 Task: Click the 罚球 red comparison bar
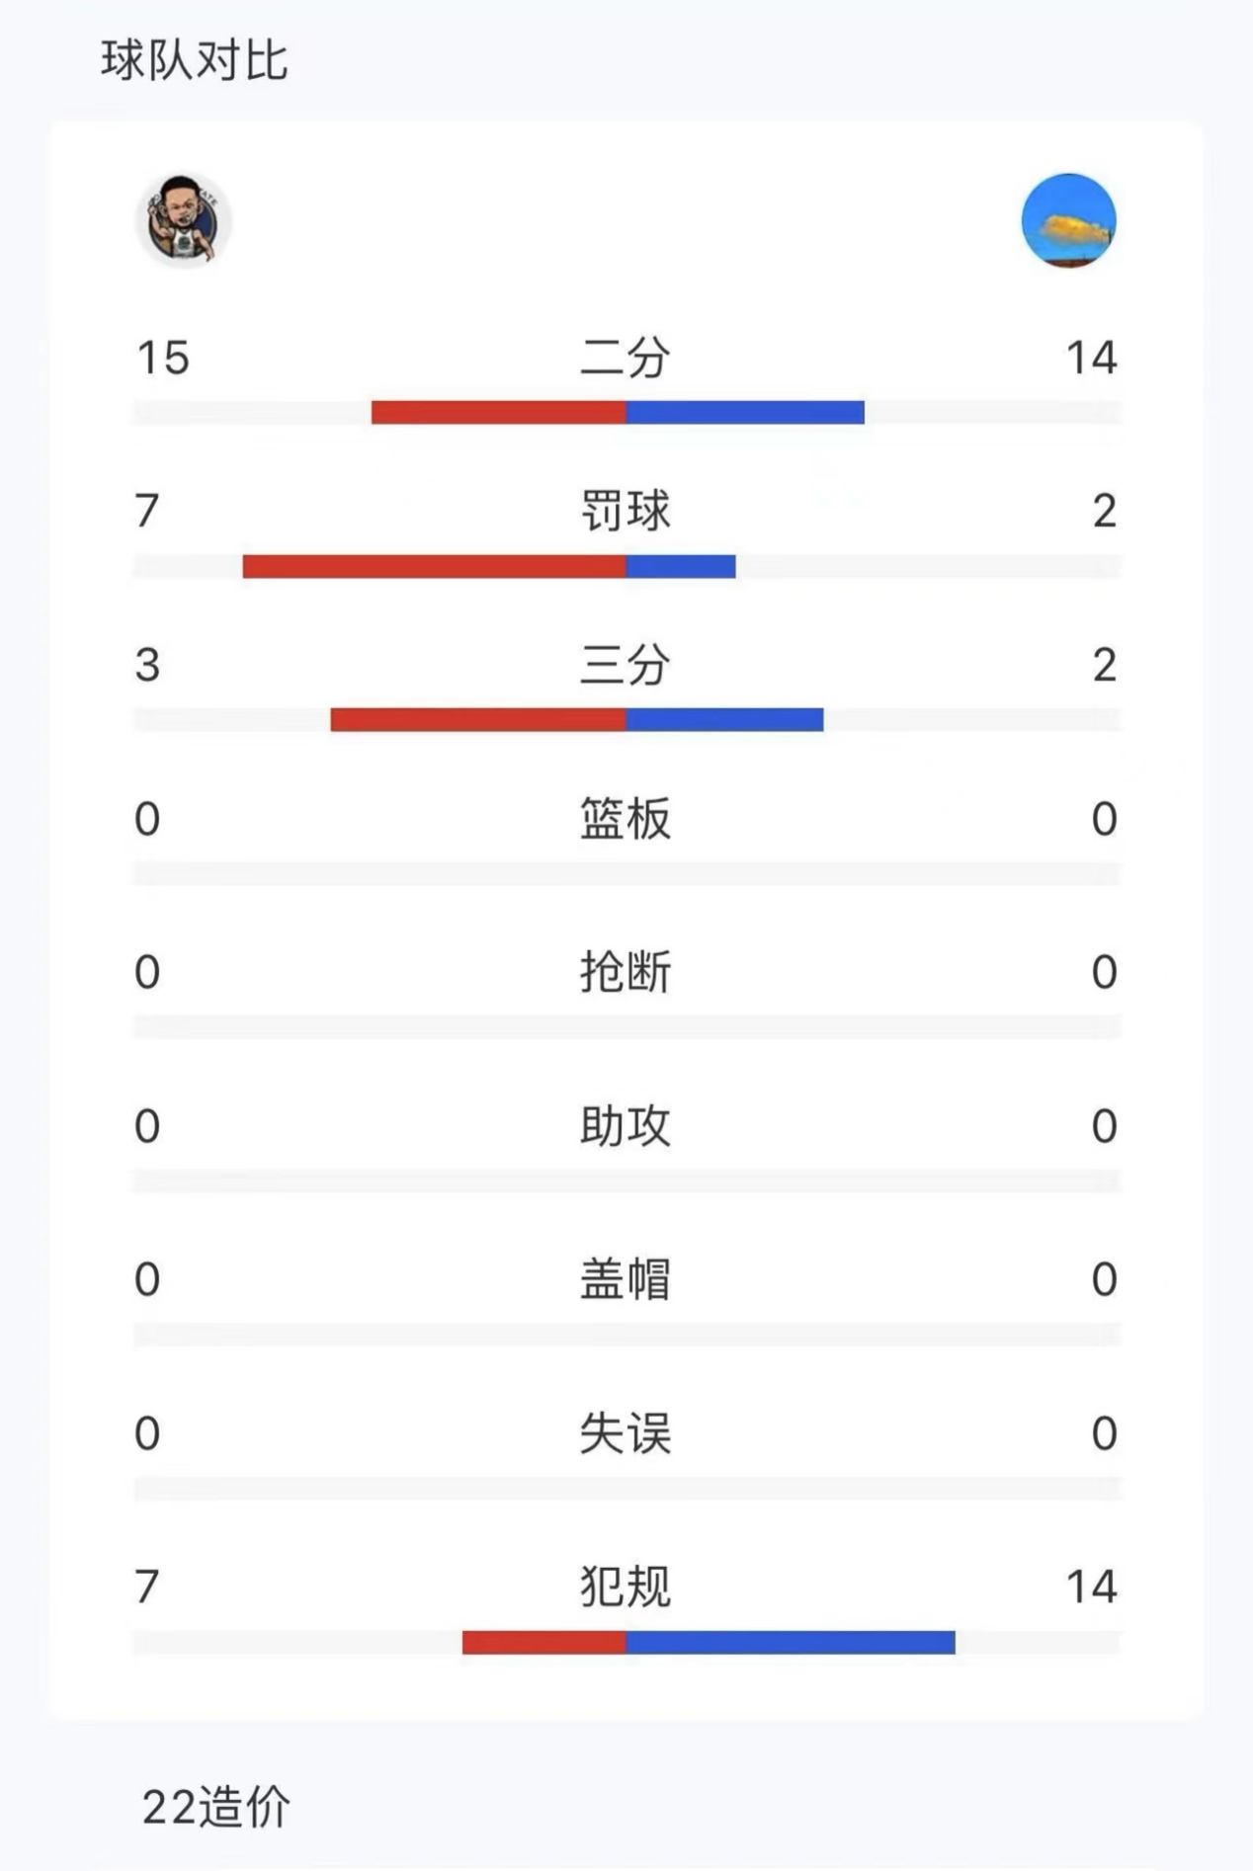point(435,566)
